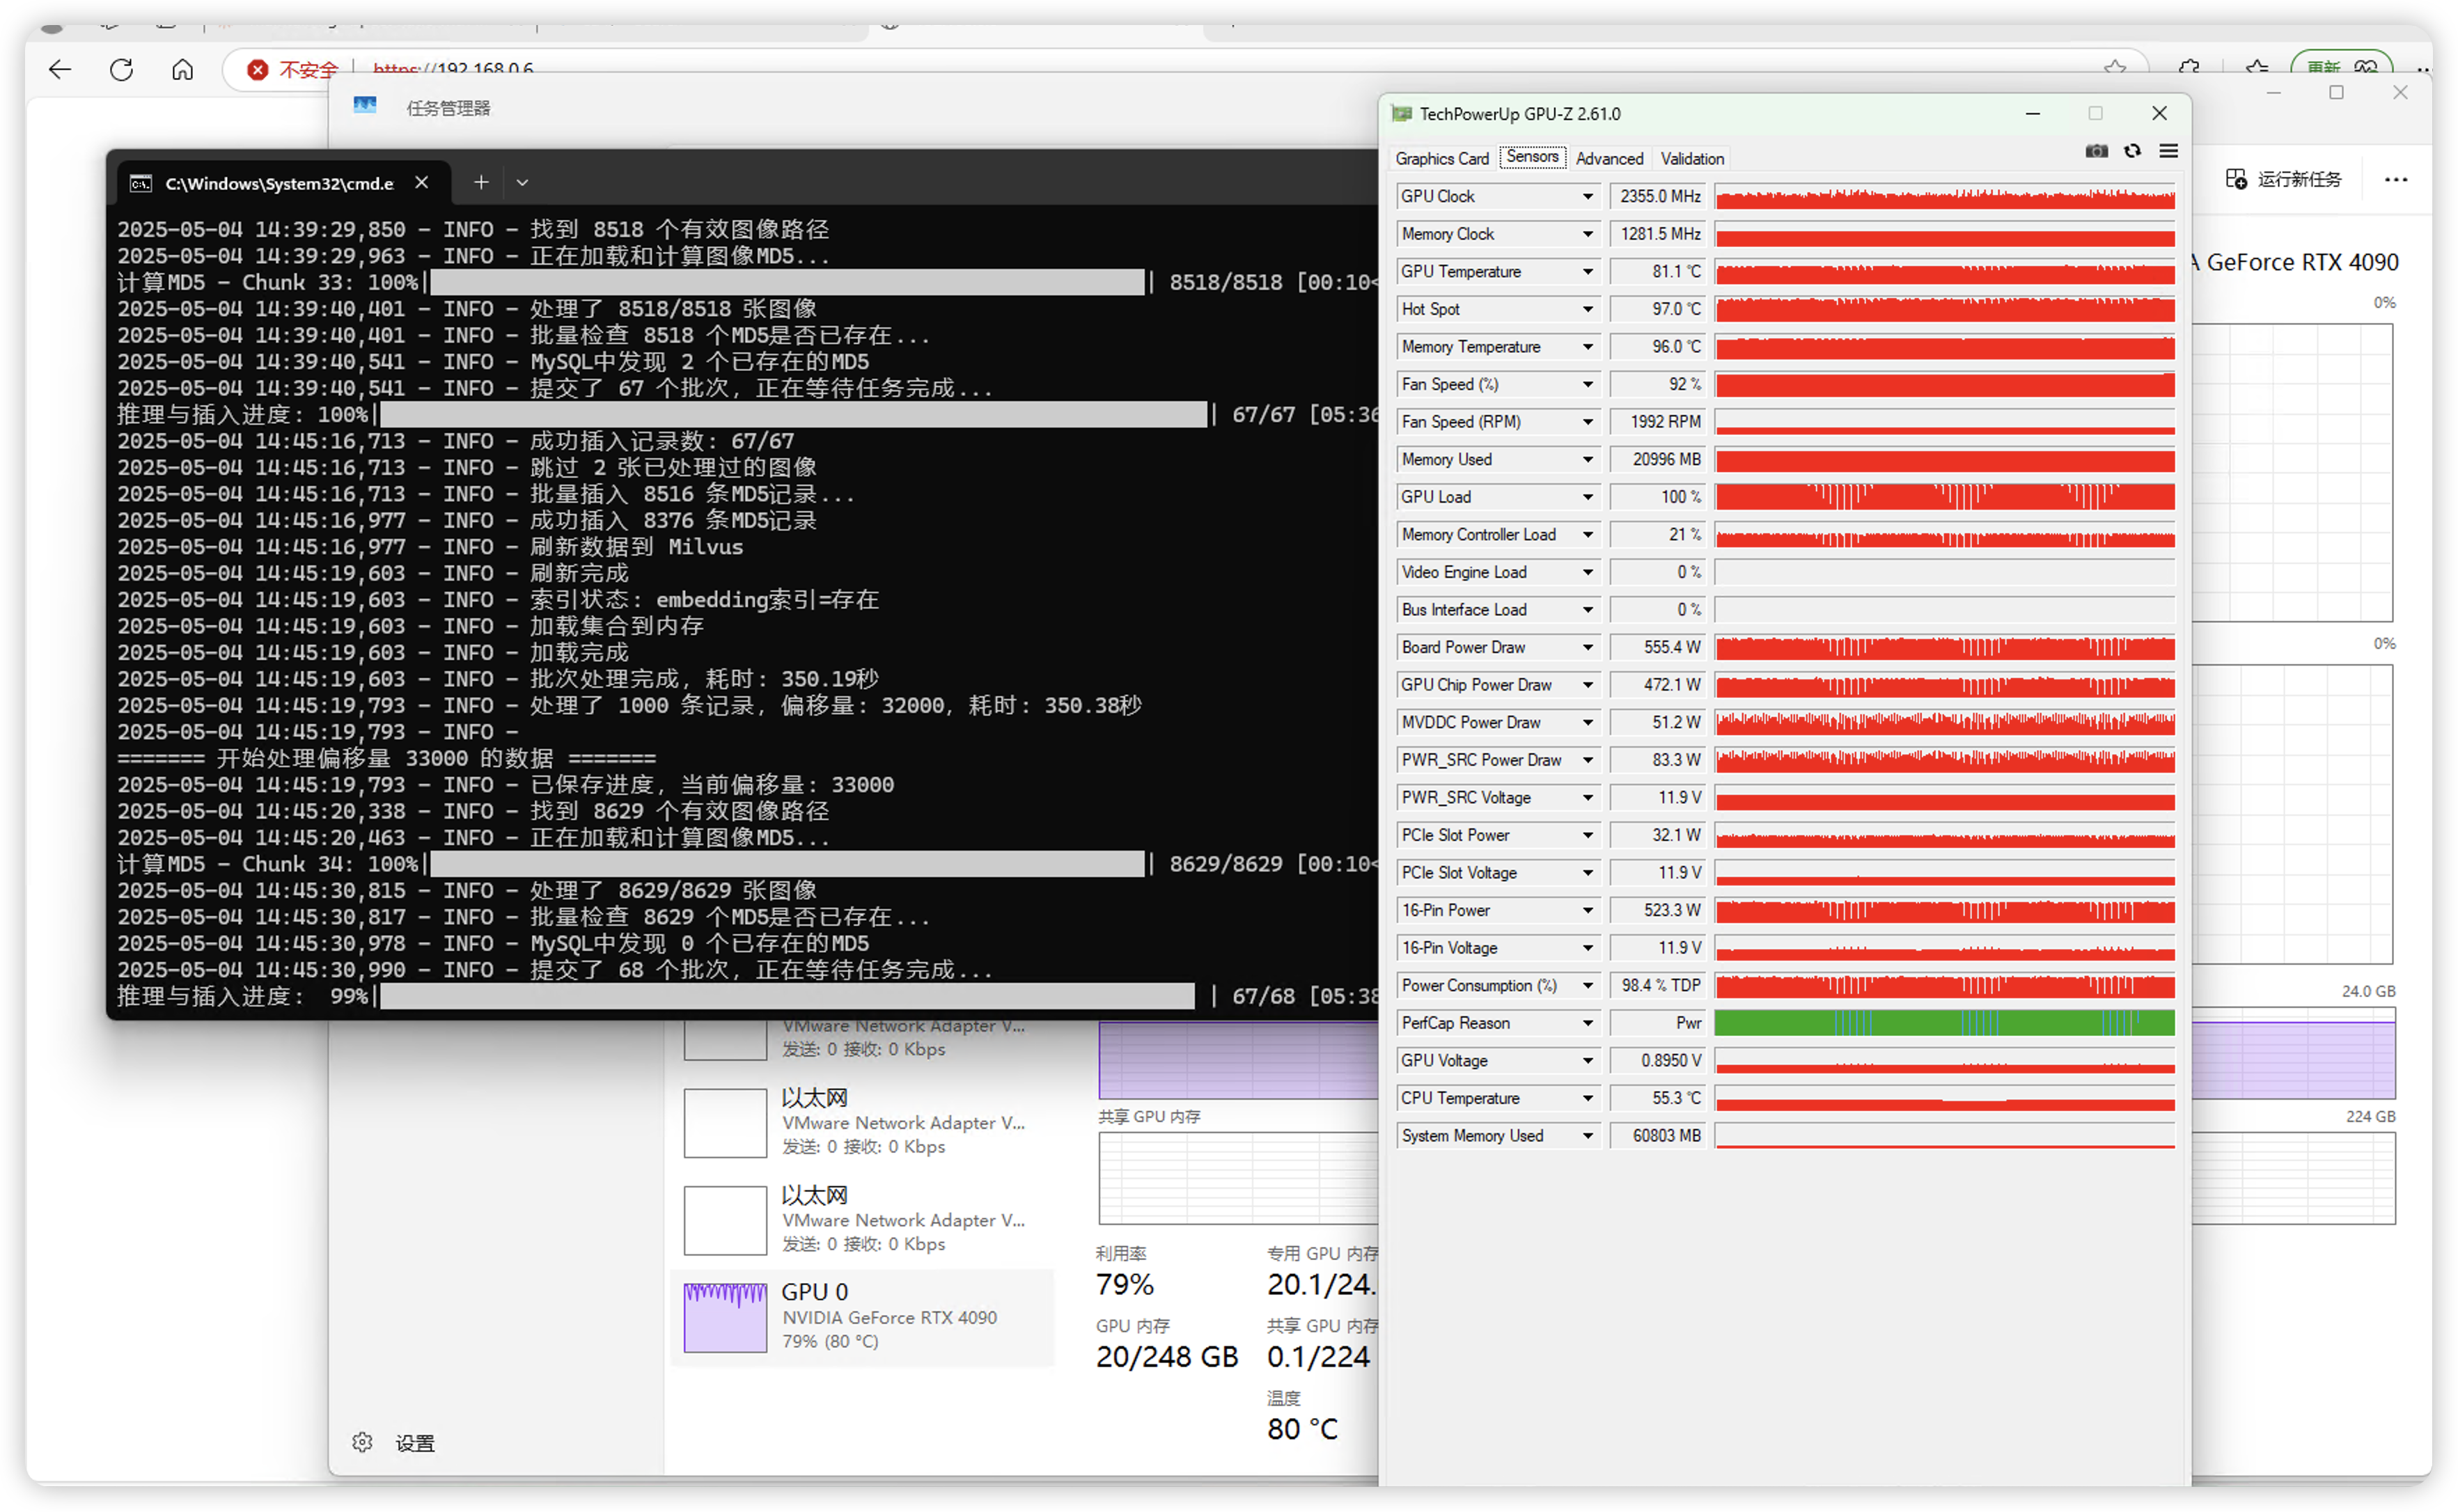Open a new terminal tab
Viewport: 2458px width, 1512px height.
tap(481, 182)
